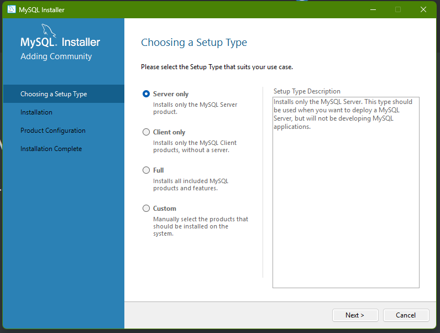Pick the Custom setup type radio button
This screenshot has width=440, height=333.
tap(146, 209)
